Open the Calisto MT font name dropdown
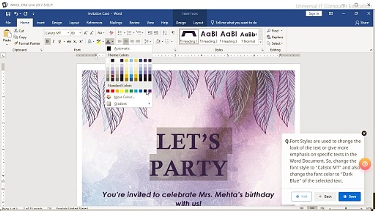The height and width of the screenshot is (211, 375). (68, 33)
